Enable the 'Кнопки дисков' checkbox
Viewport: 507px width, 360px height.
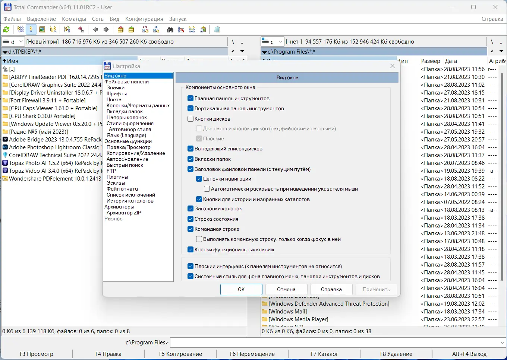[190, 119]
